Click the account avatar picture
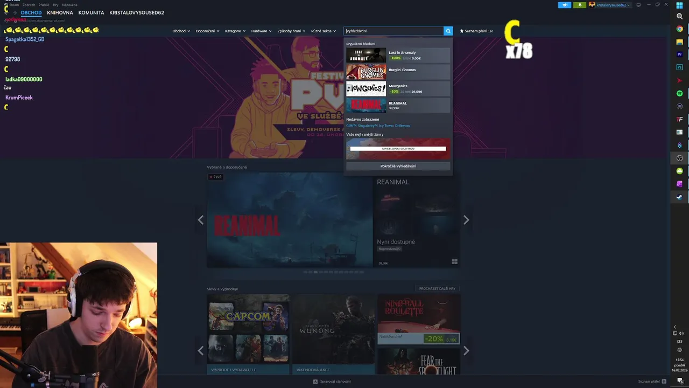689x388 pixels. [593, 5]
